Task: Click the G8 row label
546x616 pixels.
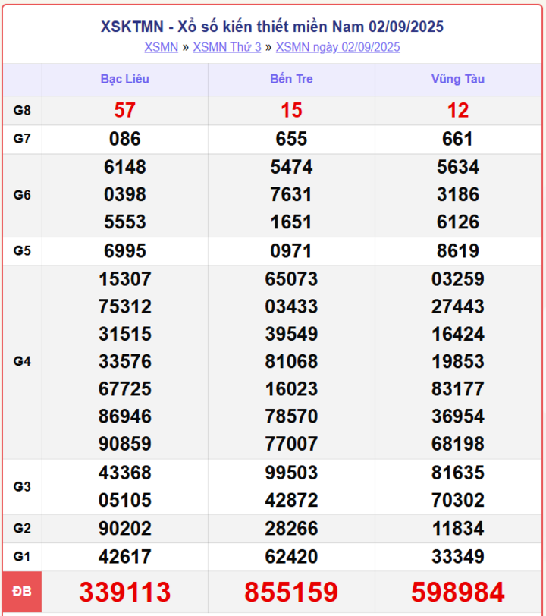Action: coord(22,111)
